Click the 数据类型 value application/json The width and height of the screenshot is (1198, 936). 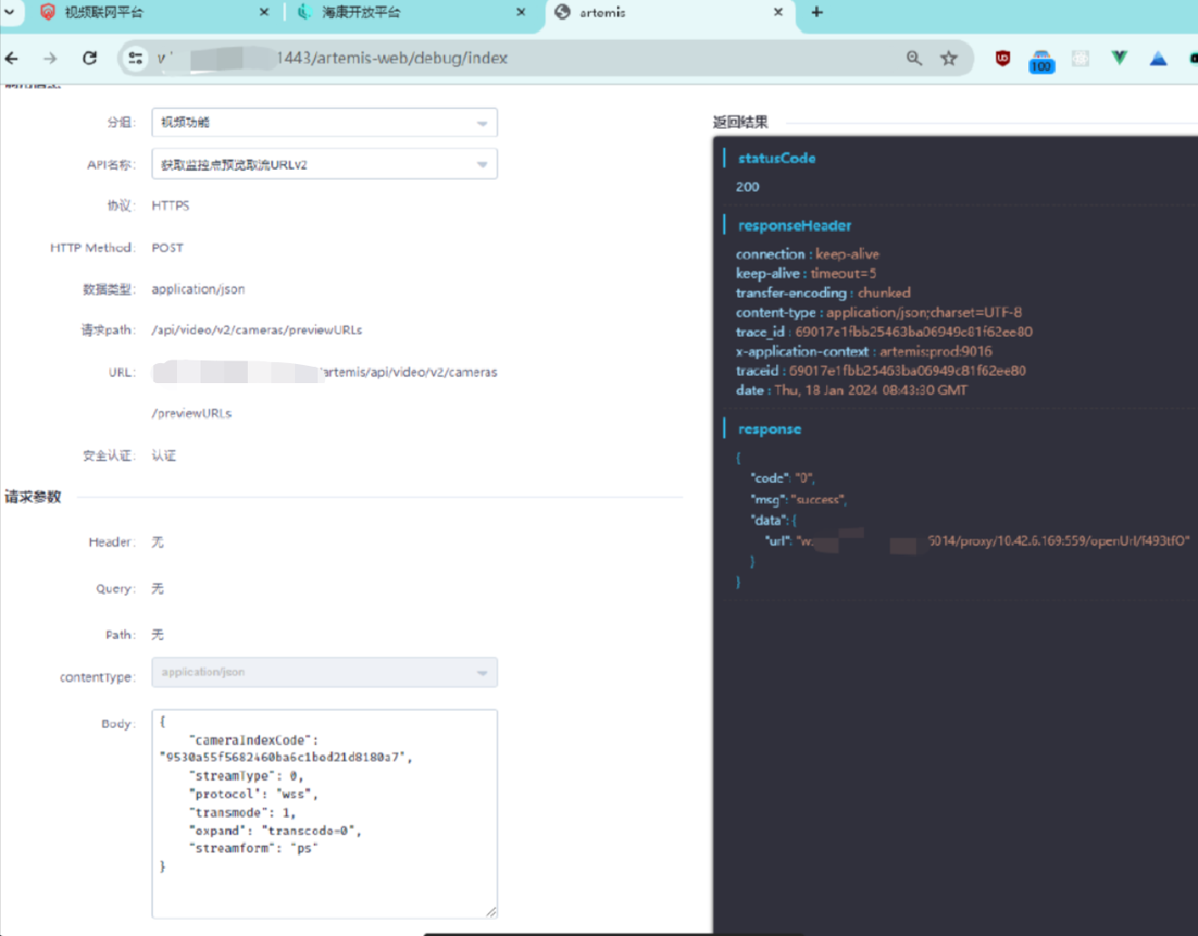pyautogui.click(x=198, y=289)
